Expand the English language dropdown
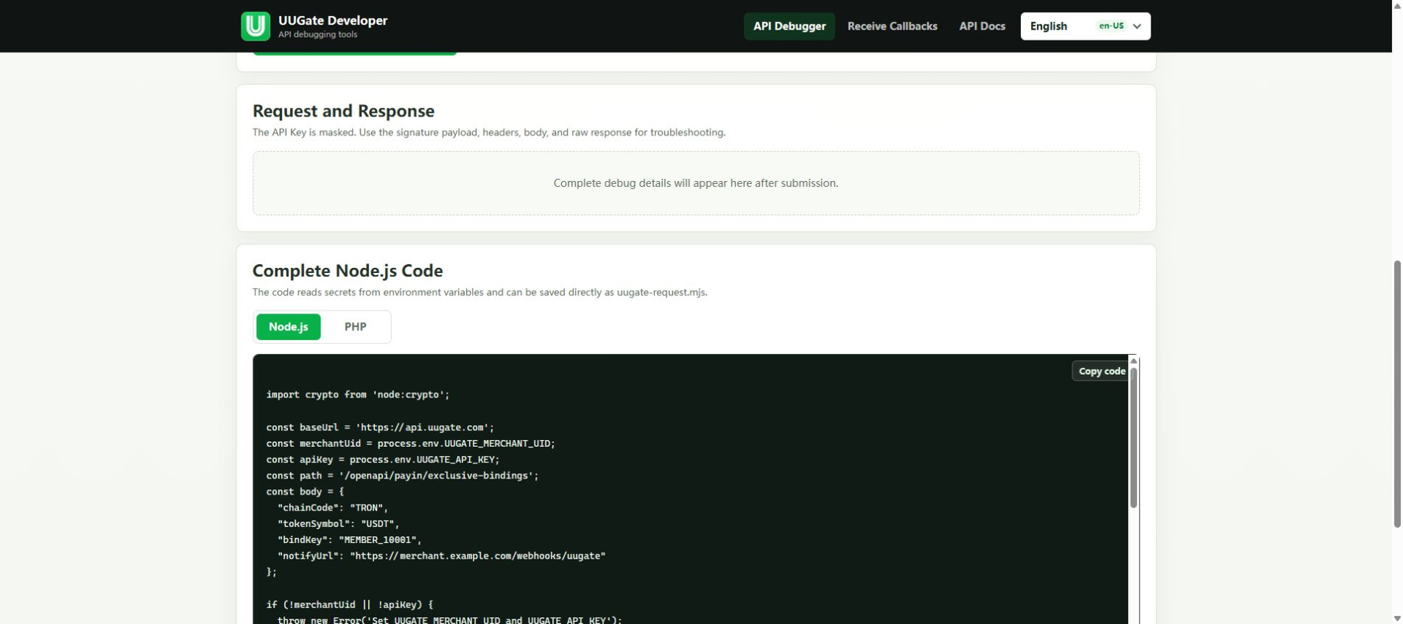Viewport: 1403px width, 624px height. 1085,26
